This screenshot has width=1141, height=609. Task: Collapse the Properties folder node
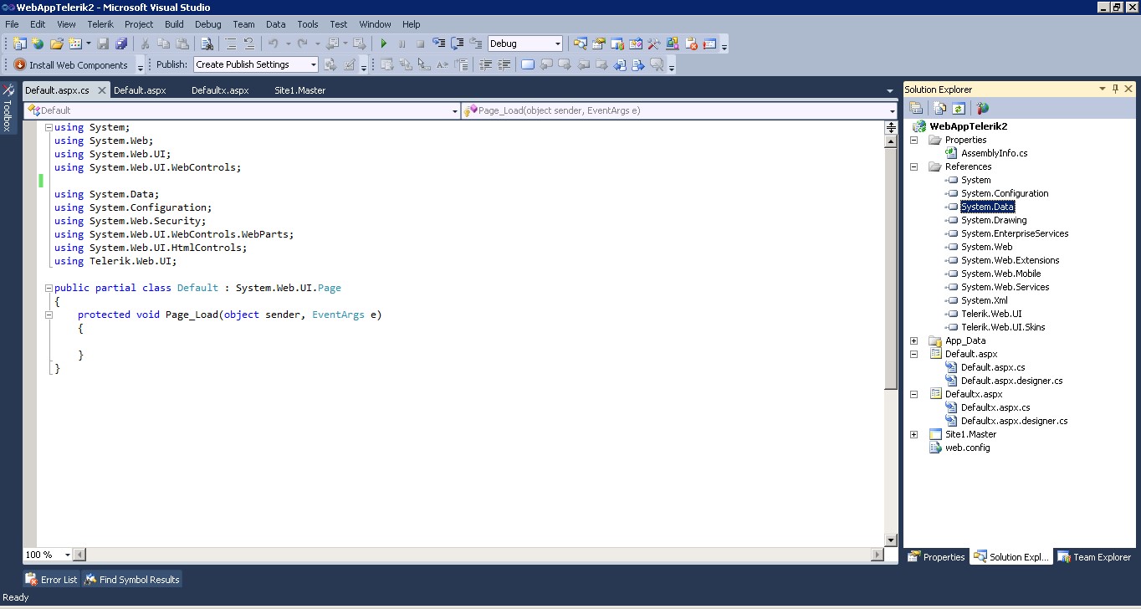pyautogui.click(x=913, y=140)
